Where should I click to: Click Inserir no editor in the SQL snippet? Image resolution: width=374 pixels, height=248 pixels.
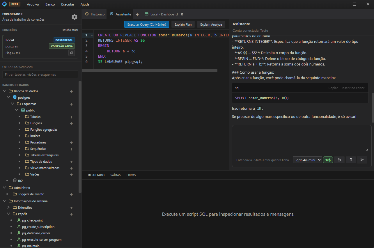353,88
